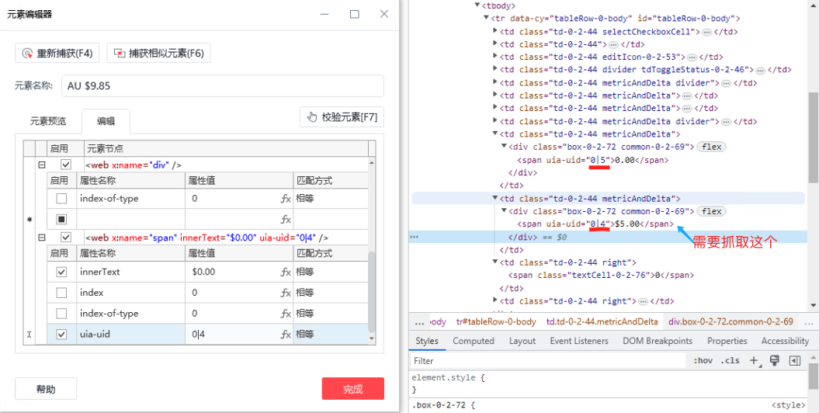Toggle the computed styles sidebar icon
Screen dimensions: 819x413
pos(795,361)
